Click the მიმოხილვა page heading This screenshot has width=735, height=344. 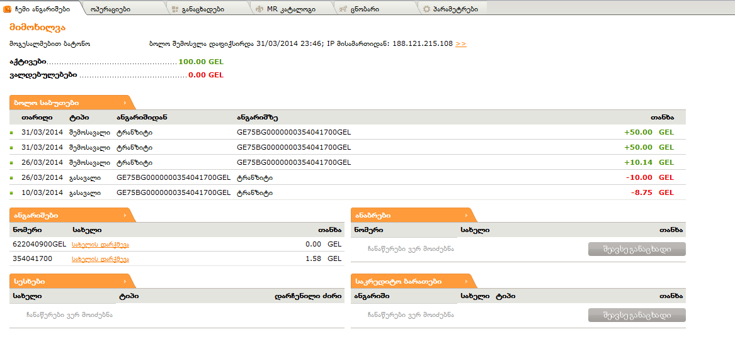click(38, 27)
